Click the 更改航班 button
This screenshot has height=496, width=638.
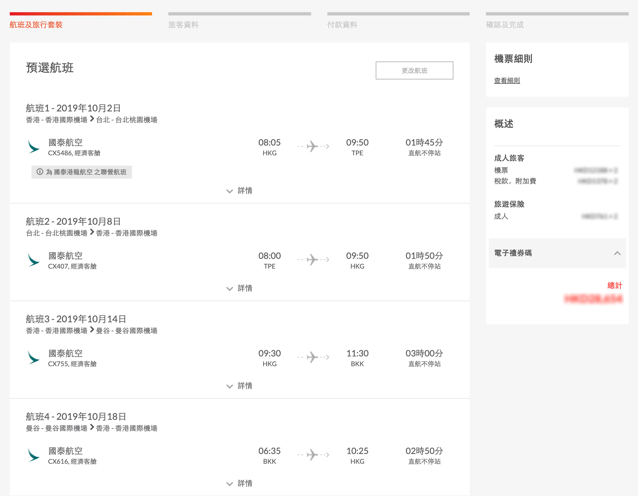pyautogui.click(x=414, y=70)
